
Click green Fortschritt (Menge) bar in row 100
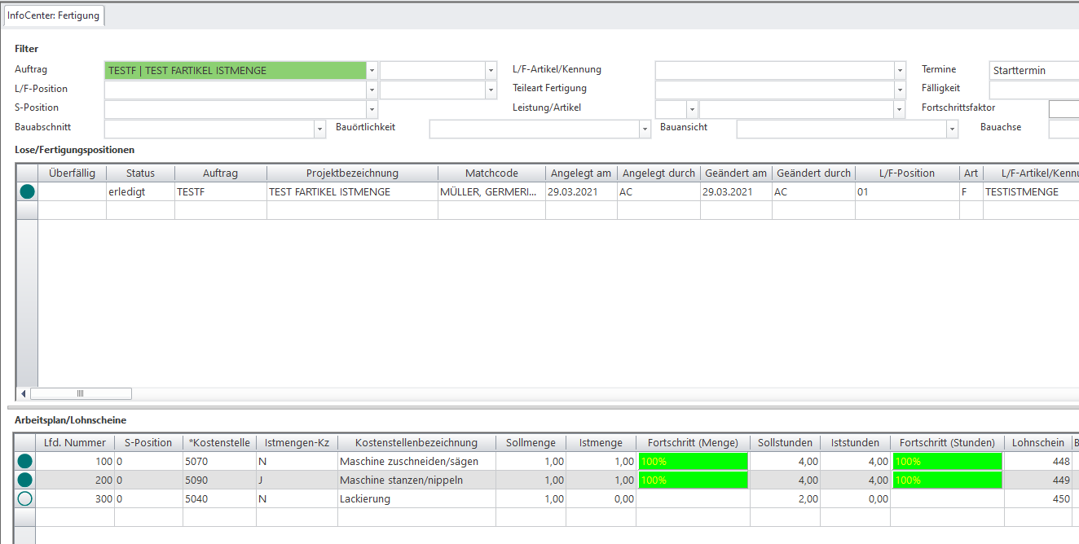693,462
